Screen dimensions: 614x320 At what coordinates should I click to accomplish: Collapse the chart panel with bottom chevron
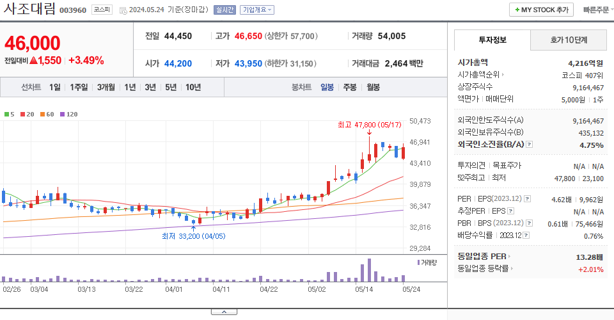(224, 312)
